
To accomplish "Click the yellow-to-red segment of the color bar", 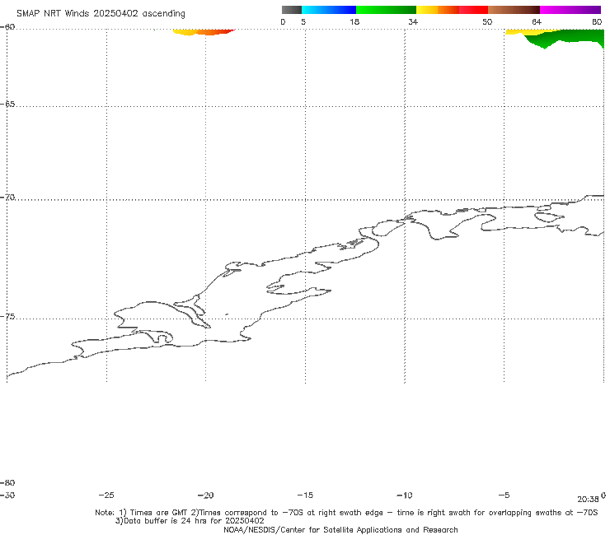I will [452, 10].
